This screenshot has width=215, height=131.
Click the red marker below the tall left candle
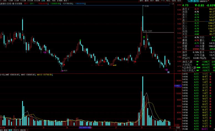coord(23,35)
